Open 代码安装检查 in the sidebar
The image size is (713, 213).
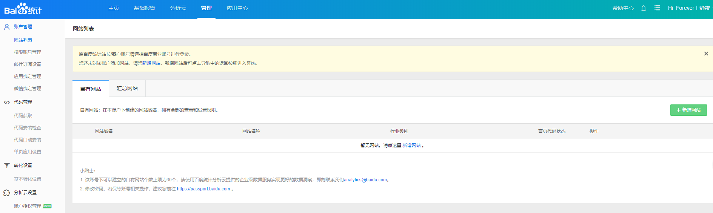click(28, 128)
